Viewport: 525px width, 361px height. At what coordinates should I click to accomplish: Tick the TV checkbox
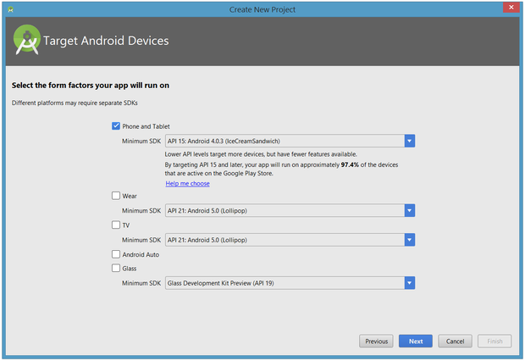116,225
